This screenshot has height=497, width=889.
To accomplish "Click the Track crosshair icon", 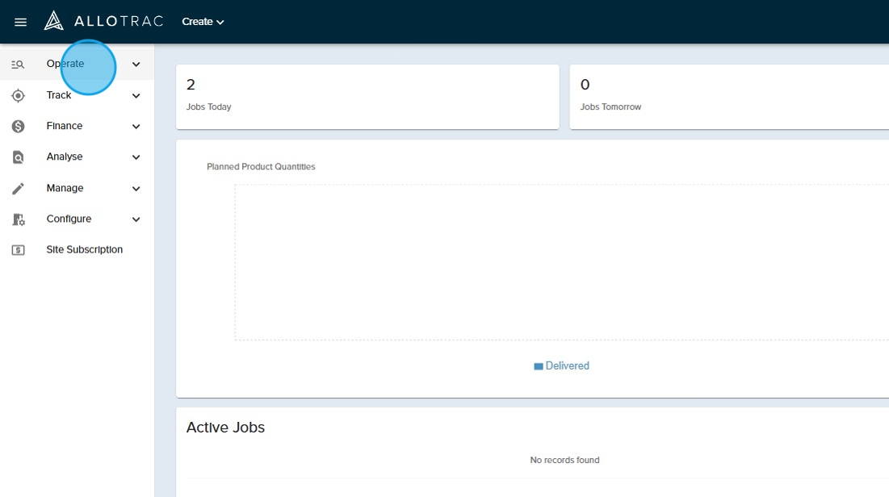I will pyautogui.click(x=18, y=95).
